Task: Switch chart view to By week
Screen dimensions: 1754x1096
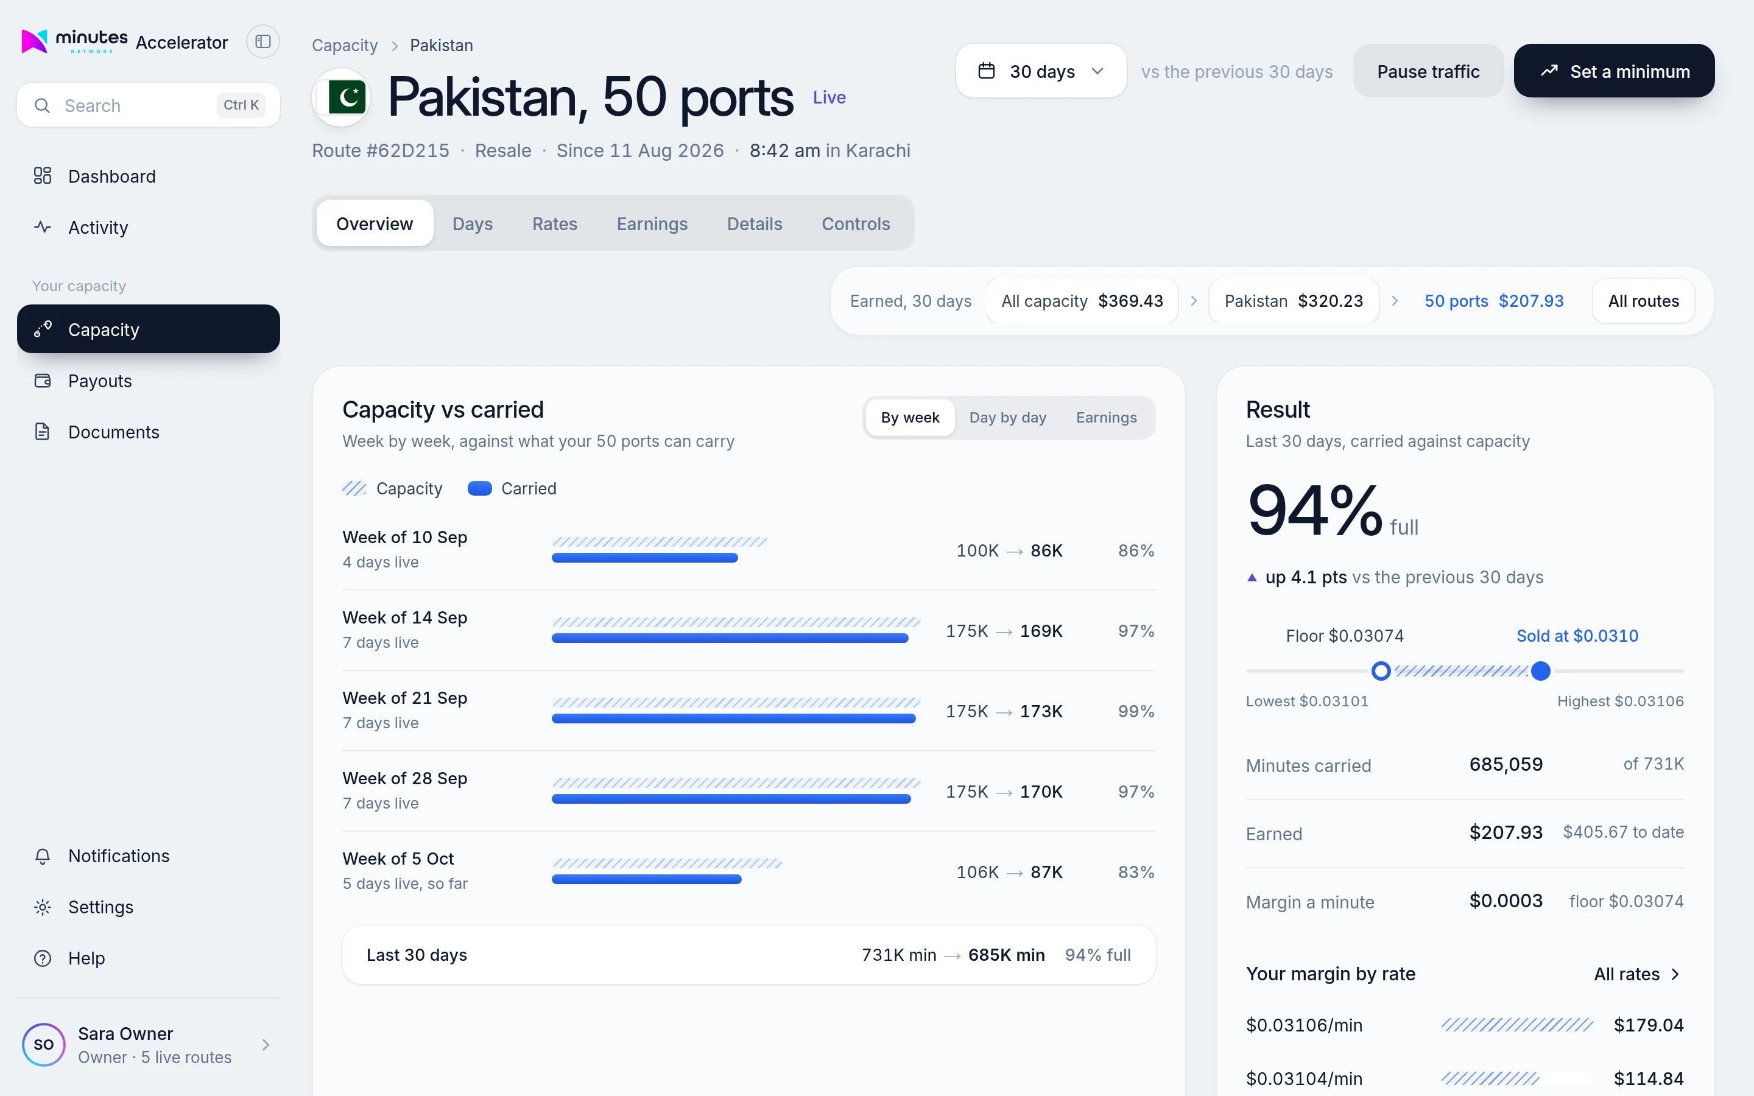Action: click(910, 418)
